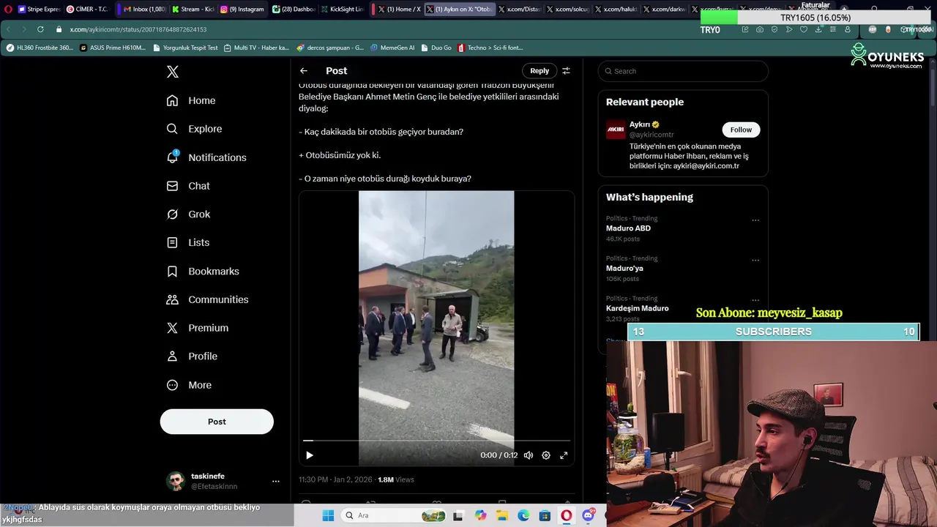Open Lists in the sidebar

(187, 242)
